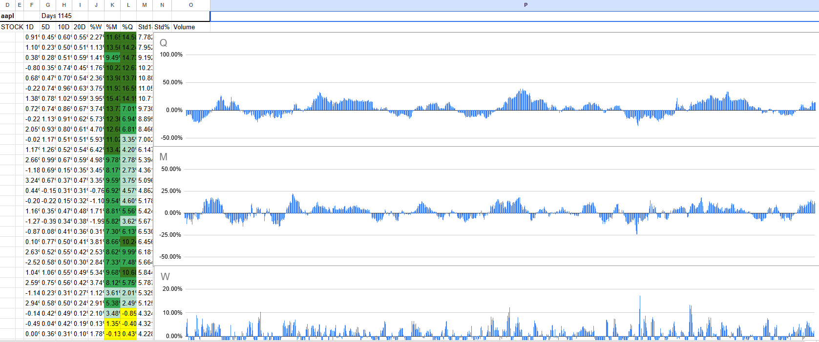The image size is (819, 342).
Task: Click the yellow cell with value -0.40
Action: tap(128, 323)
